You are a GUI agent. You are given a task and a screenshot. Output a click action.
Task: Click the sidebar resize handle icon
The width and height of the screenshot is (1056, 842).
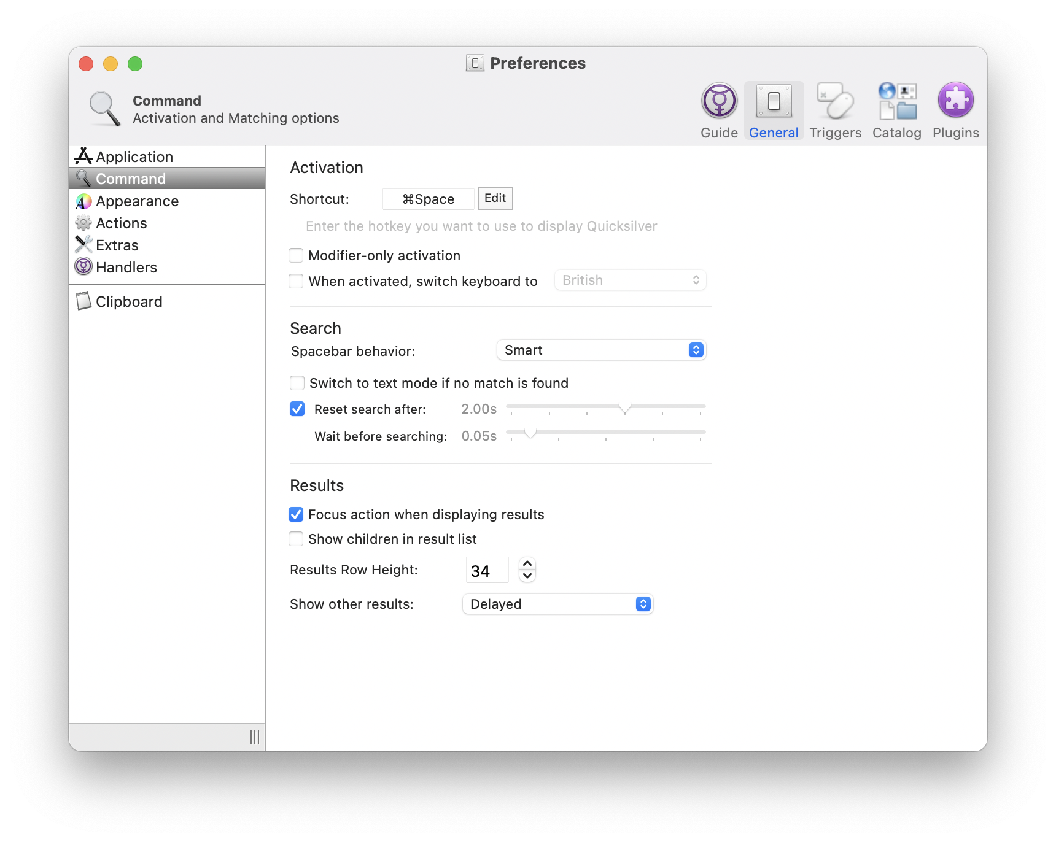point(255,737)
